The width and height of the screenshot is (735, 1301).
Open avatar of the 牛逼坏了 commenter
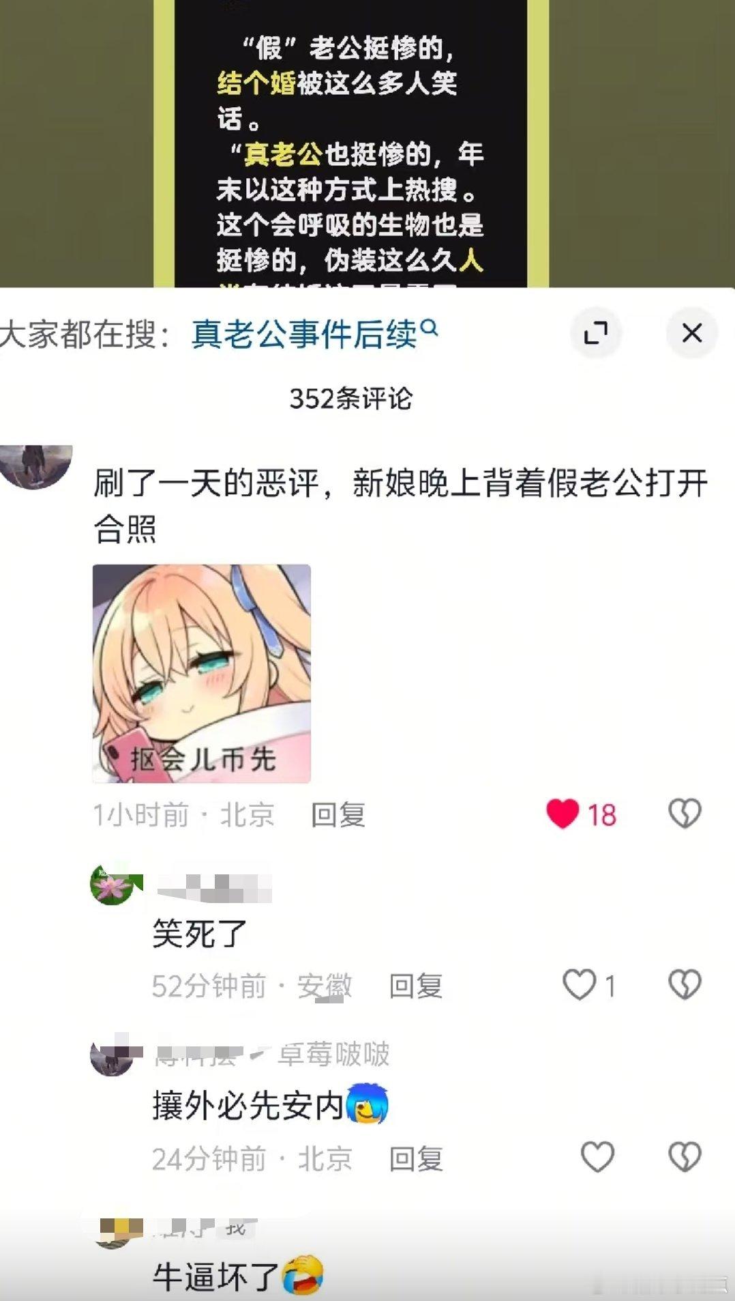click(x=112, y=1232)
